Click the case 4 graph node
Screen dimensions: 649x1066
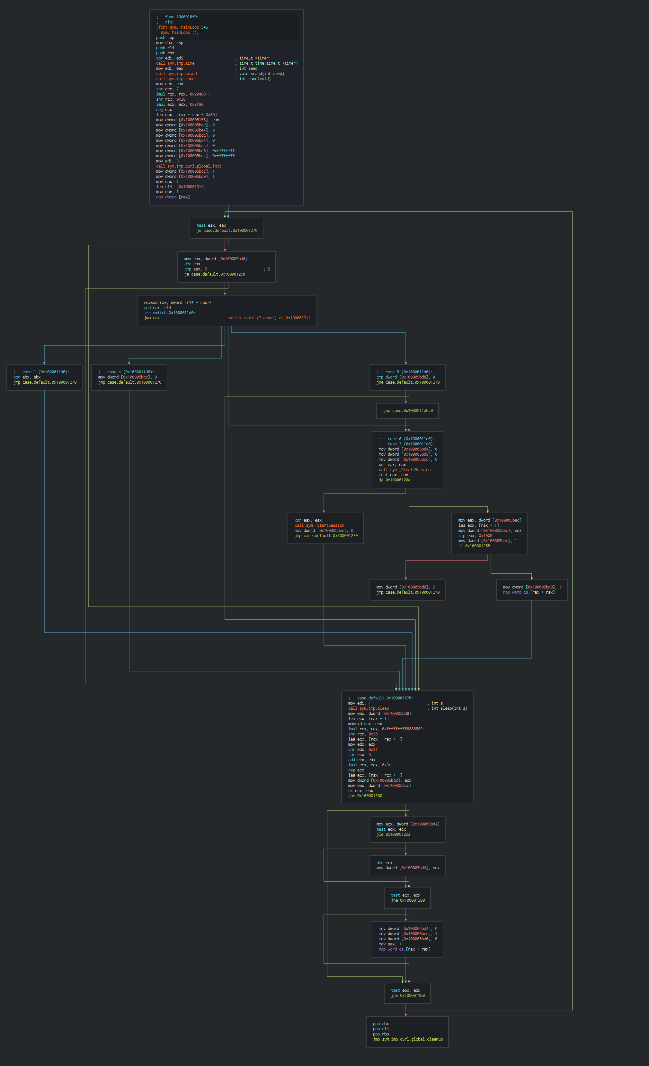(129, 377)
